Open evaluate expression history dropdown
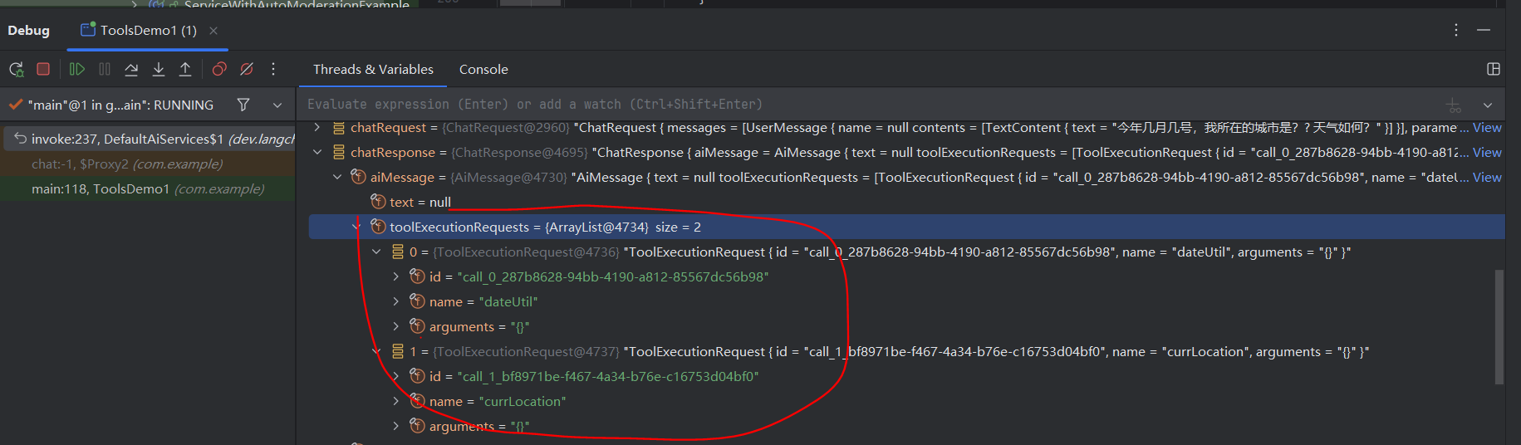The height and width of the screenshot is (445, 1521). pos(1488,105)
